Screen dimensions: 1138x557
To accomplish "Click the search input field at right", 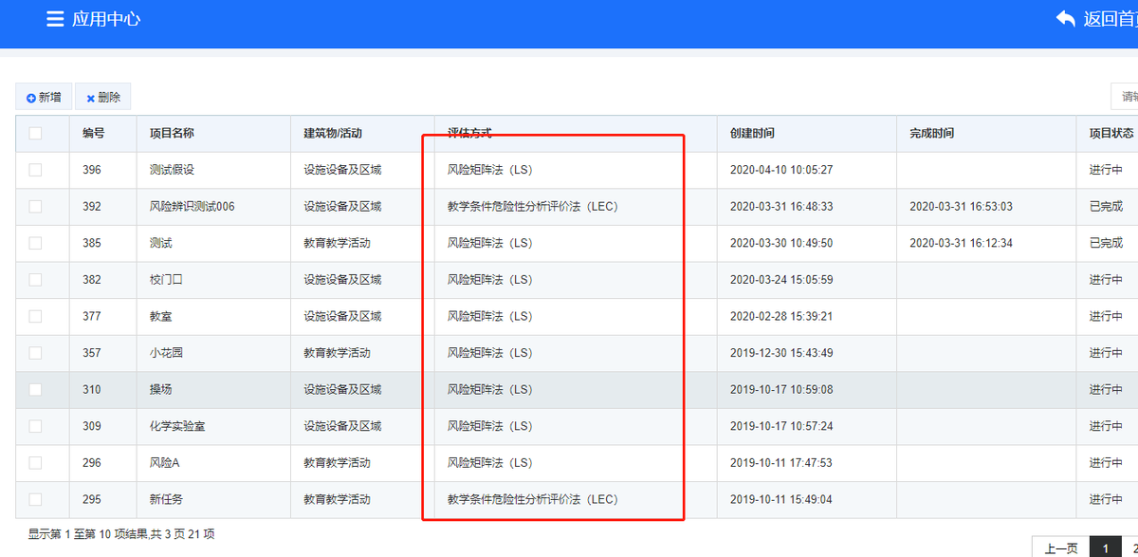I will pos(1125,97).
